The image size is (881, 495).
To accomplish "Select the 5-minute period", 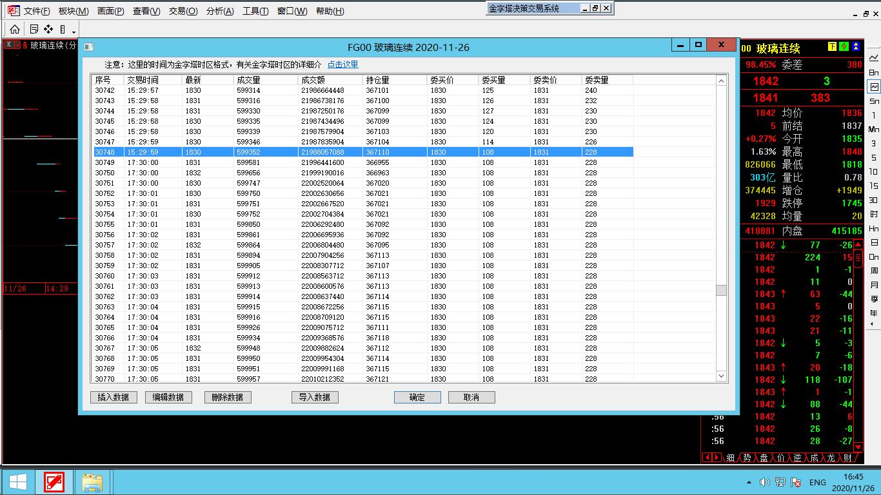I will tap(874, 157).
